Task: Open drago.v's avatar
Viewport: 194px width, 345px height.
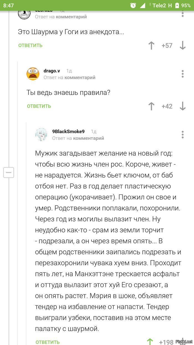Action: pyautogui.click(x=33, y=73)
